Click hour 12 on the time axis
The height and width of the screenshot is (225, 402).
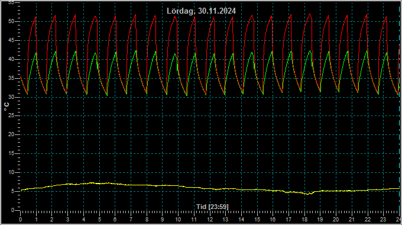[210, 220]
